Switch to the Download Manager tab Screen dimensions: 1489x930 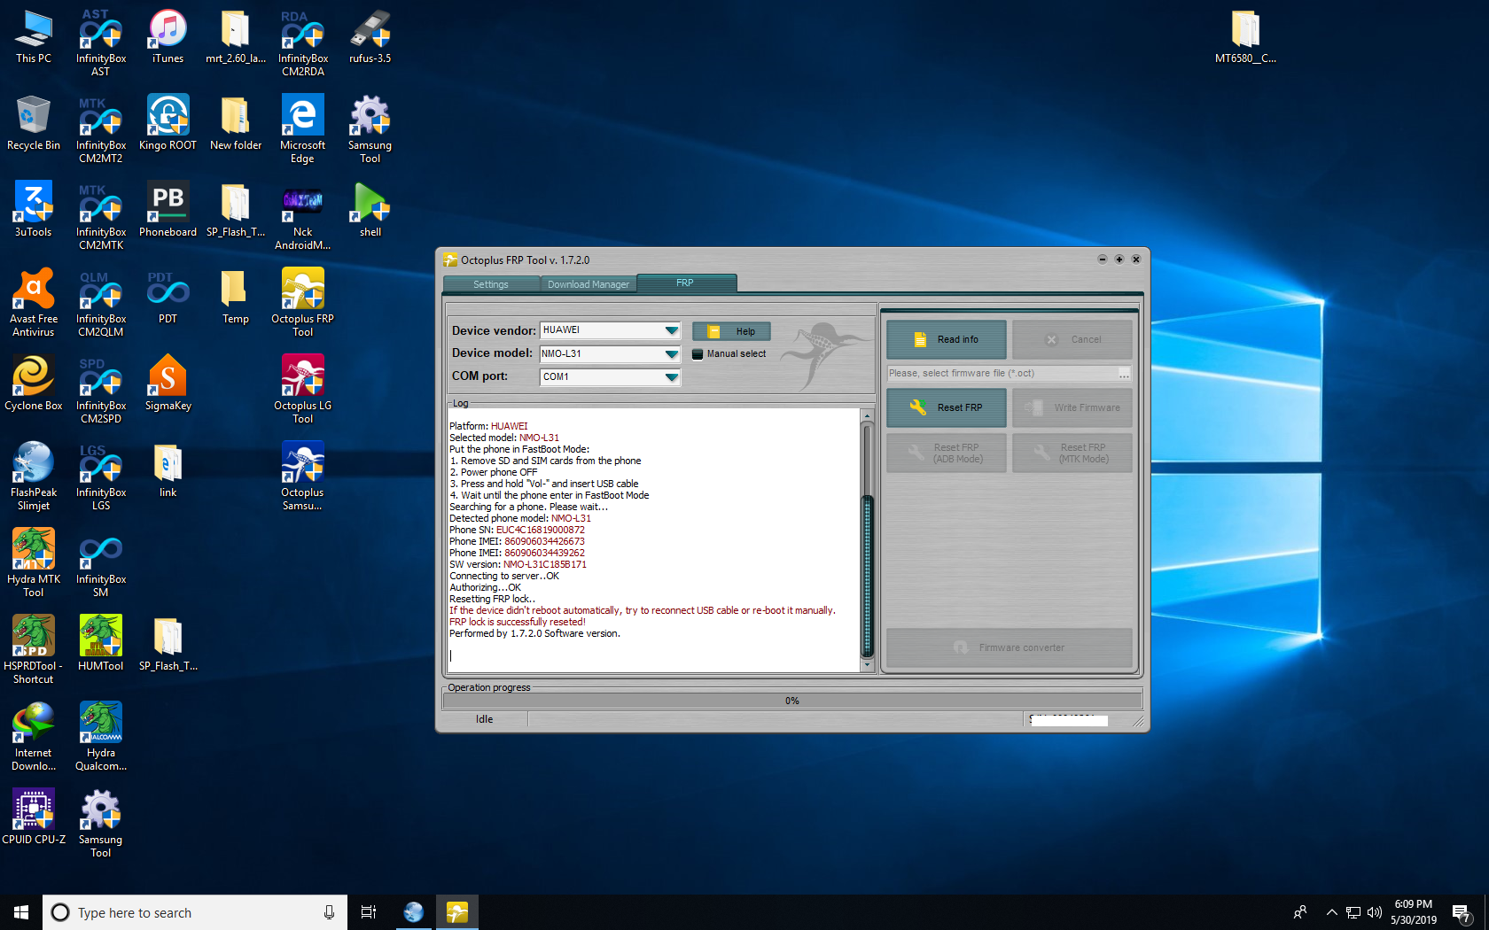click(x=589, y=284)
